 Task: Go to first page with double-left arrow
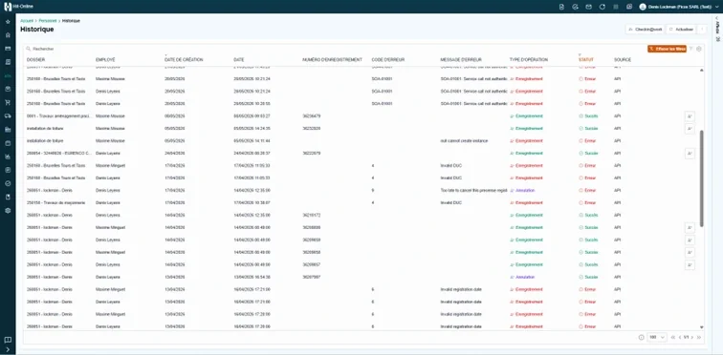673,338
